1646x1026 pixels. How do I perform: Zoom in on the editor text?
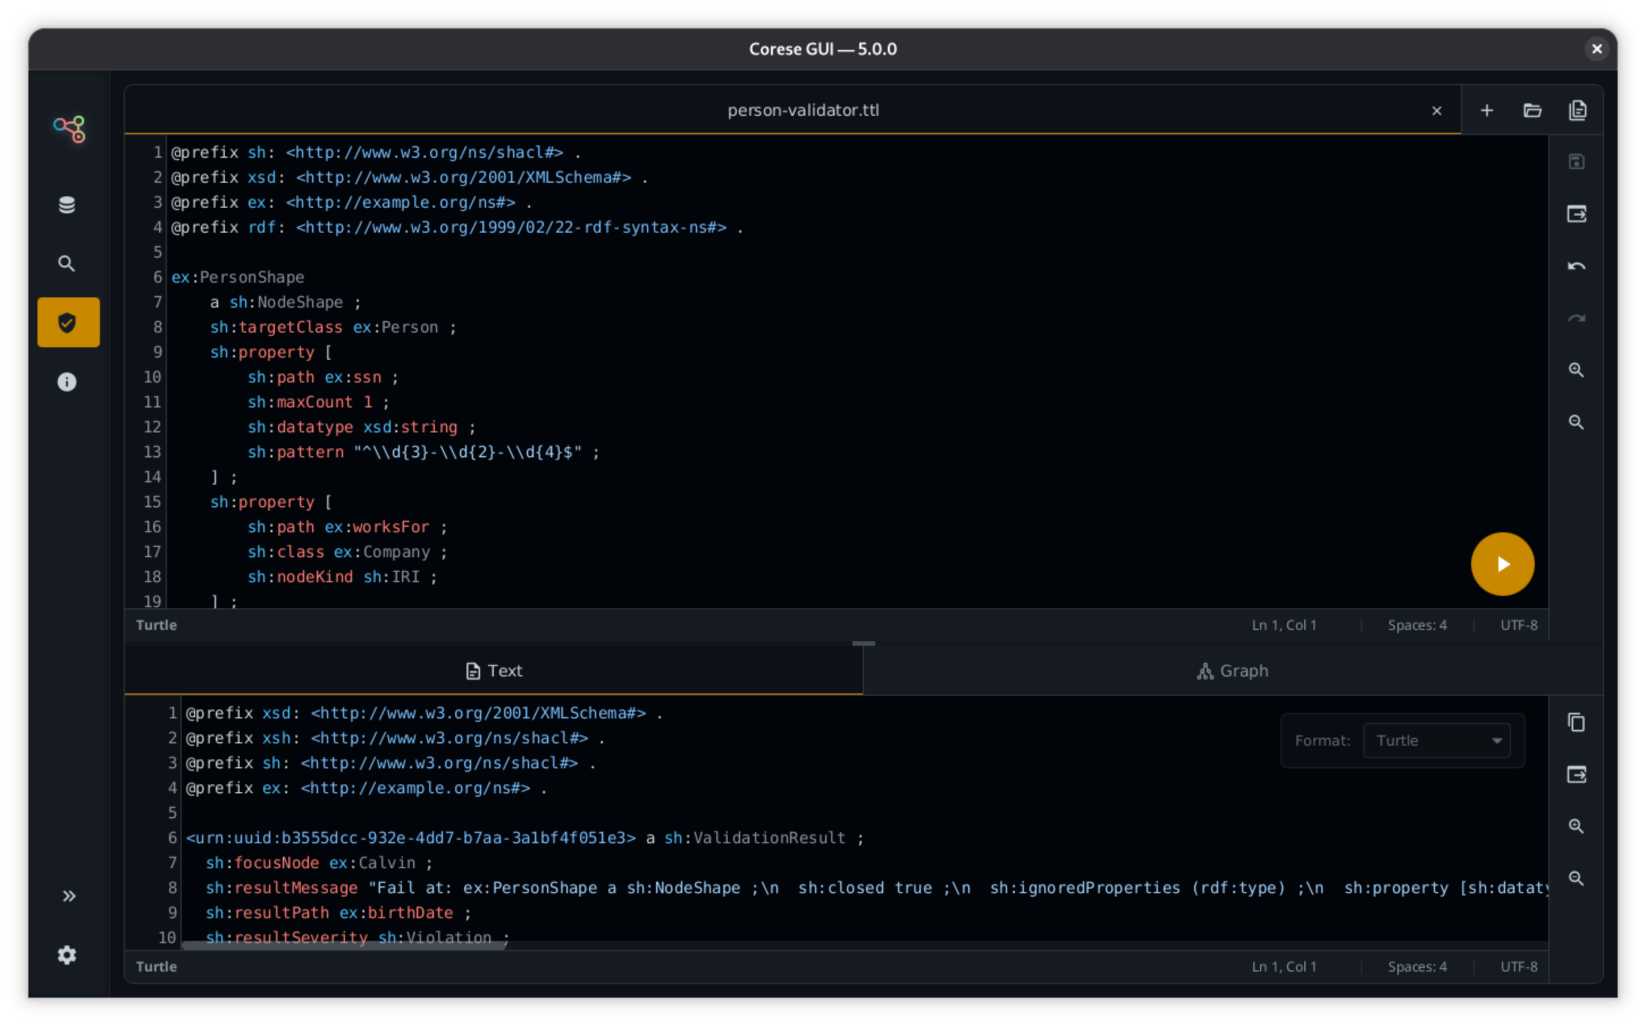click(x=1577, y=370)
